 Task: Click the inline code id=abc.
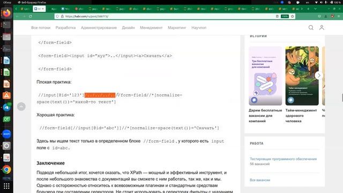(x=61, y=148)
